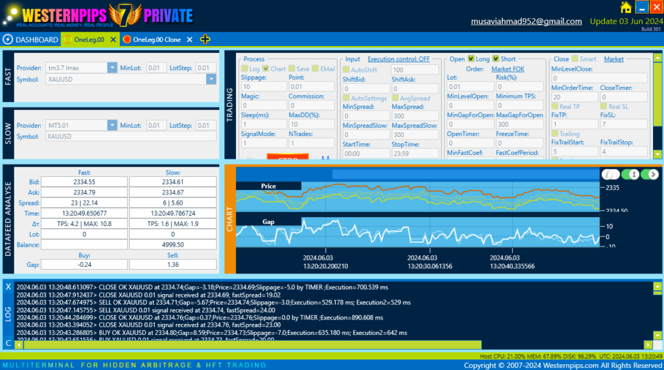
Task: Open the Slow provider MT5.01 dropdown
Action: point(112,125)
